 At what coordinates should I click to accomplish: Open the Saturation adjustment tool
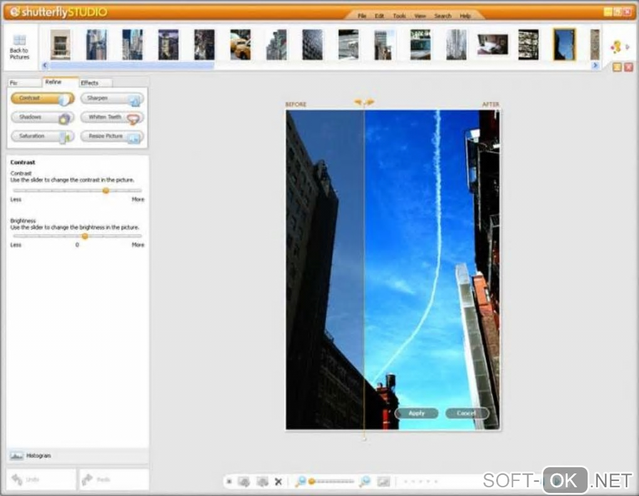click(x=43, y=136)
